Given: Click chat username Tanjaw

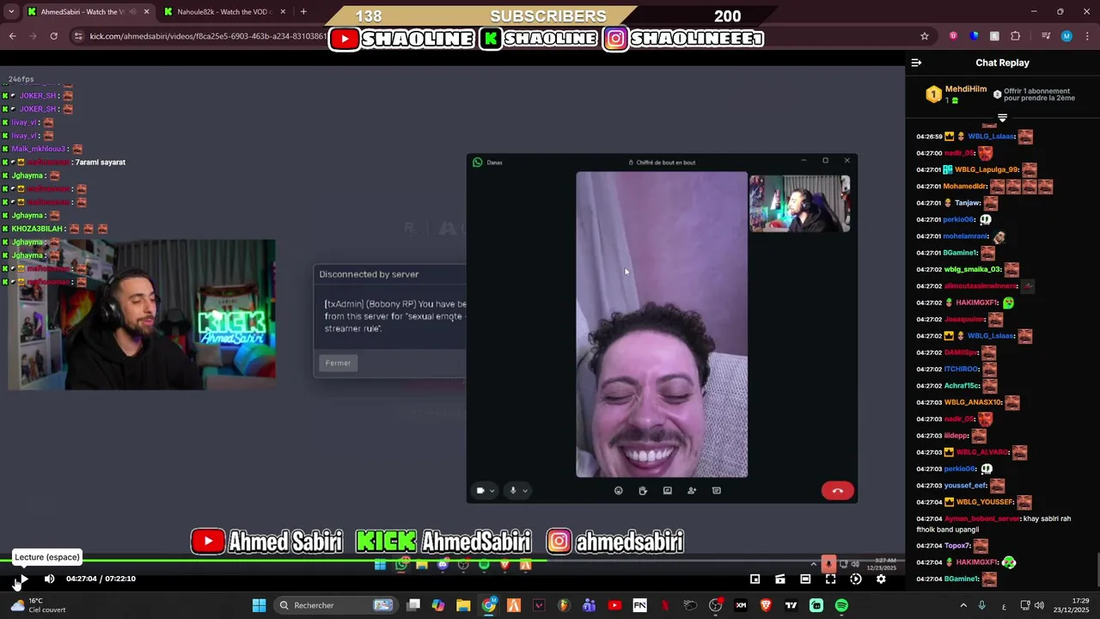Looking at the screenshot, I should [968, 203].
